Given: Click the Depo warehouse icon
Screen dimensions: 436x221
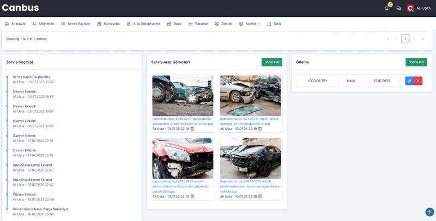Looking at the screenshot, I should (169, 23).
